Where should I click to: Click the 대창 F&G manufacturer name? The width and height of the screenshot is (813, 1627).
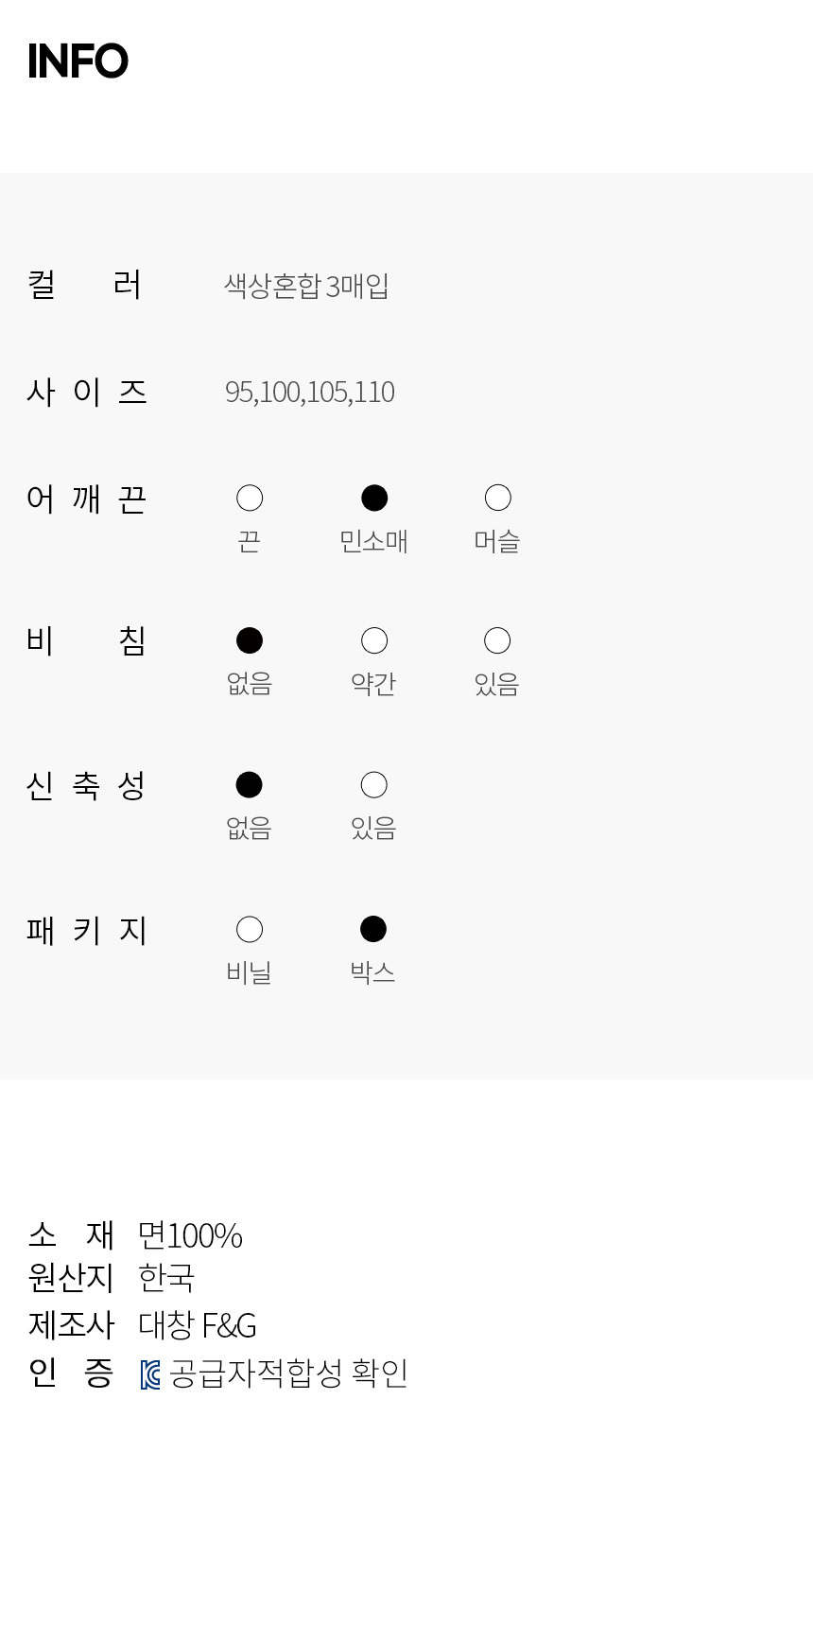[197, 1325]
